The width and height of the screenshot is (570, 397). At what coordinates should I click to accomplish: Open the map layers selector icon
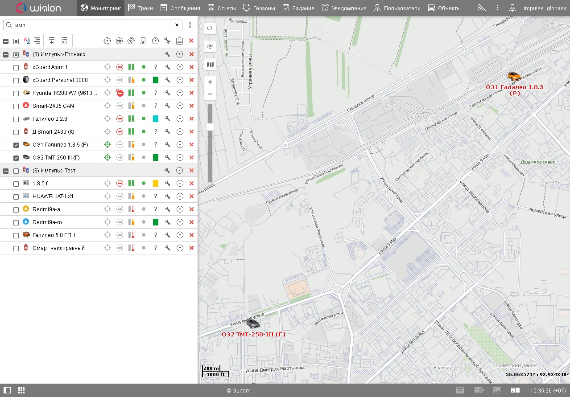click(x=210, y=65)
